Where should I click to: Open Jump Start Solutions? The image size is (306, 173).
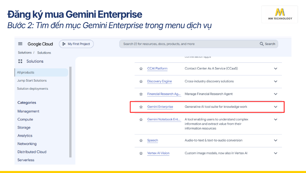tap(32, 80)
